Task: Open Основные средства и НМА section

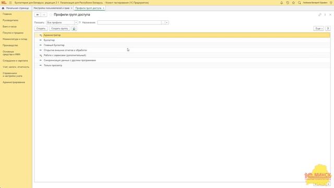Action: 11,53
